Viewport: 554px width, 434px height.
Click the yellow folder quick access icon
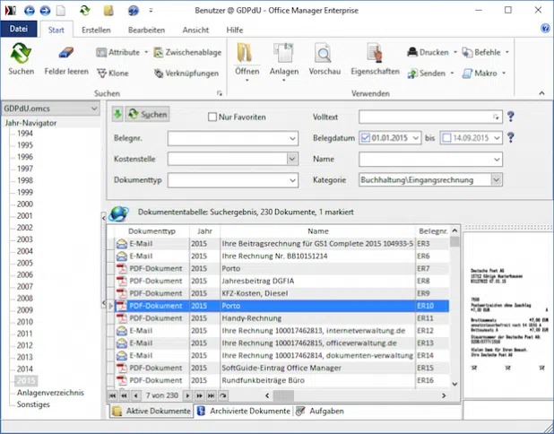[x=108, y=11]
